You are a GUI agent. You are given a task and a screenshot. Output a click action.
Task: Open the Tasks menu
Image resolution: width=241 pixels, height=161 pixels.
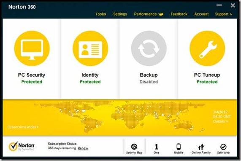[101, 14]
